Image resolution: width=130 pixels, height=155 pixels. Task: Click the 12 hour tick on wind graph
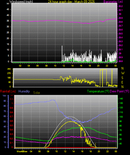tap(64, 66)
